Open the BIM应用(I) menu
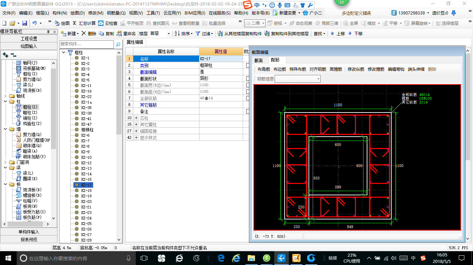This screenshot has height=265, width=473. [x=195, y=13]
